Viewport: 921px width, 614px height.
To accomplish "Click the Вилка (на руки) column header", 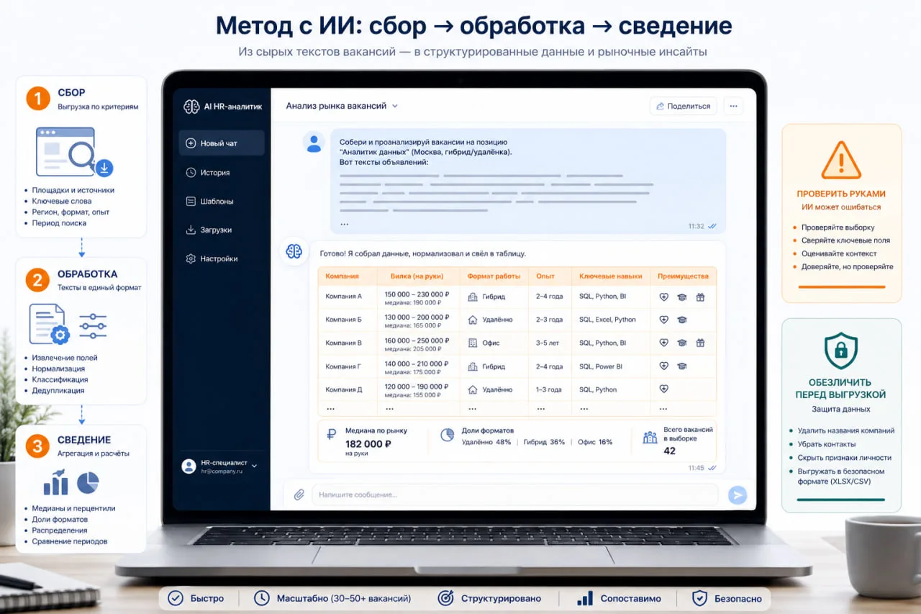I will point(417,276).
